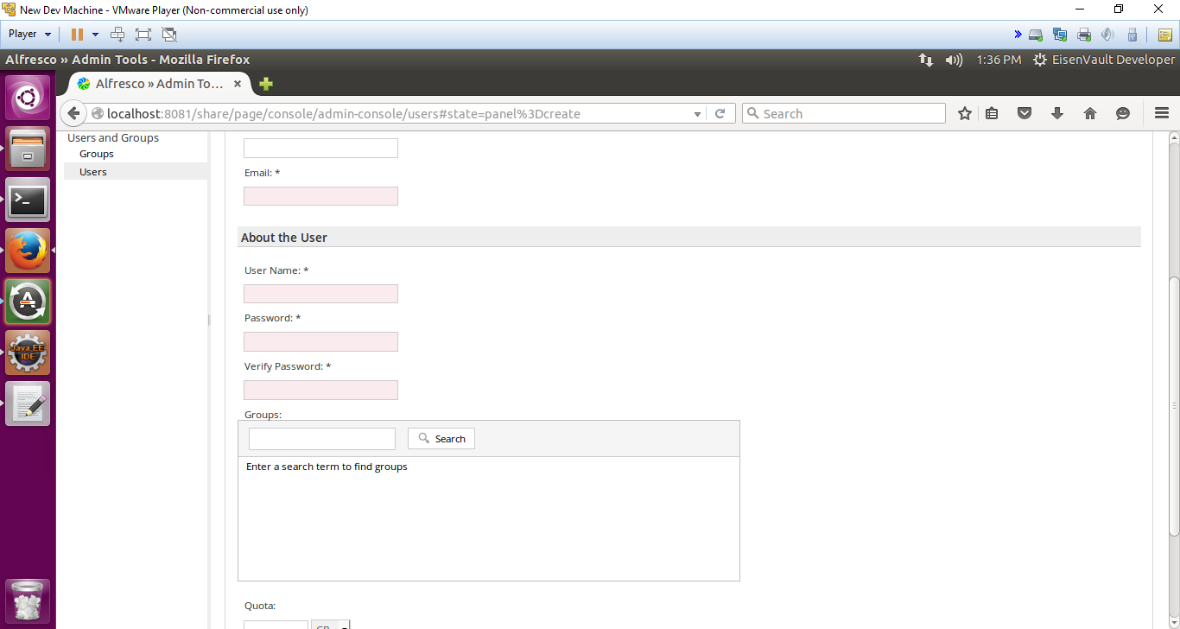Send Ctrl+Alt+Del to the virtual machine
Screen dimensions: 1180x629
point(117,35)
